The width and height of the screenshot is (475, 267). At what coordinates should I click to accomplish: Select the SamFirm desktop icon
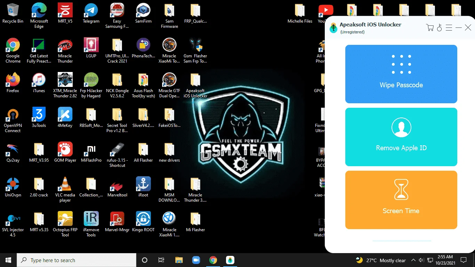143,13
